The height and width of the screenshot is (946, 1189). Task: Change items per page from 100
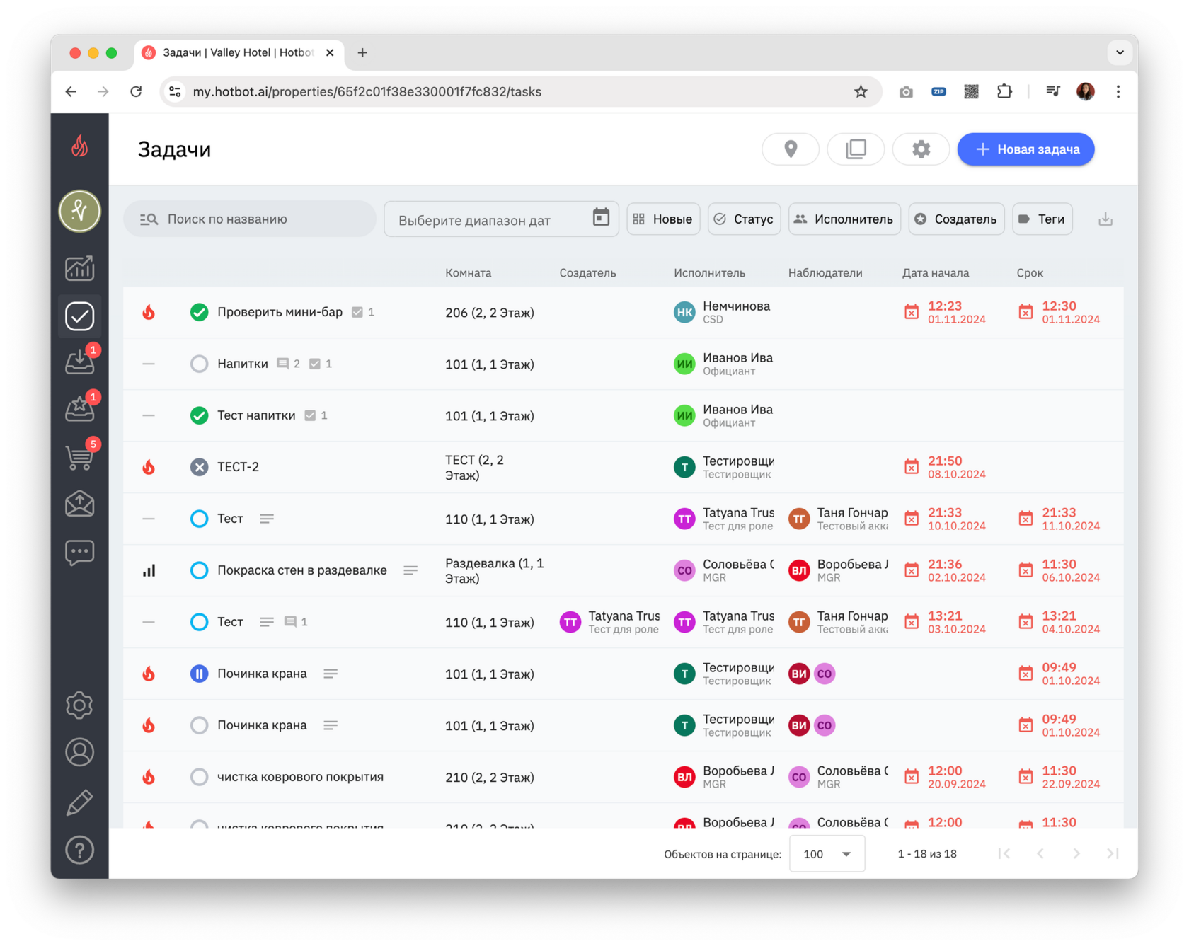[x=827, y=854]
